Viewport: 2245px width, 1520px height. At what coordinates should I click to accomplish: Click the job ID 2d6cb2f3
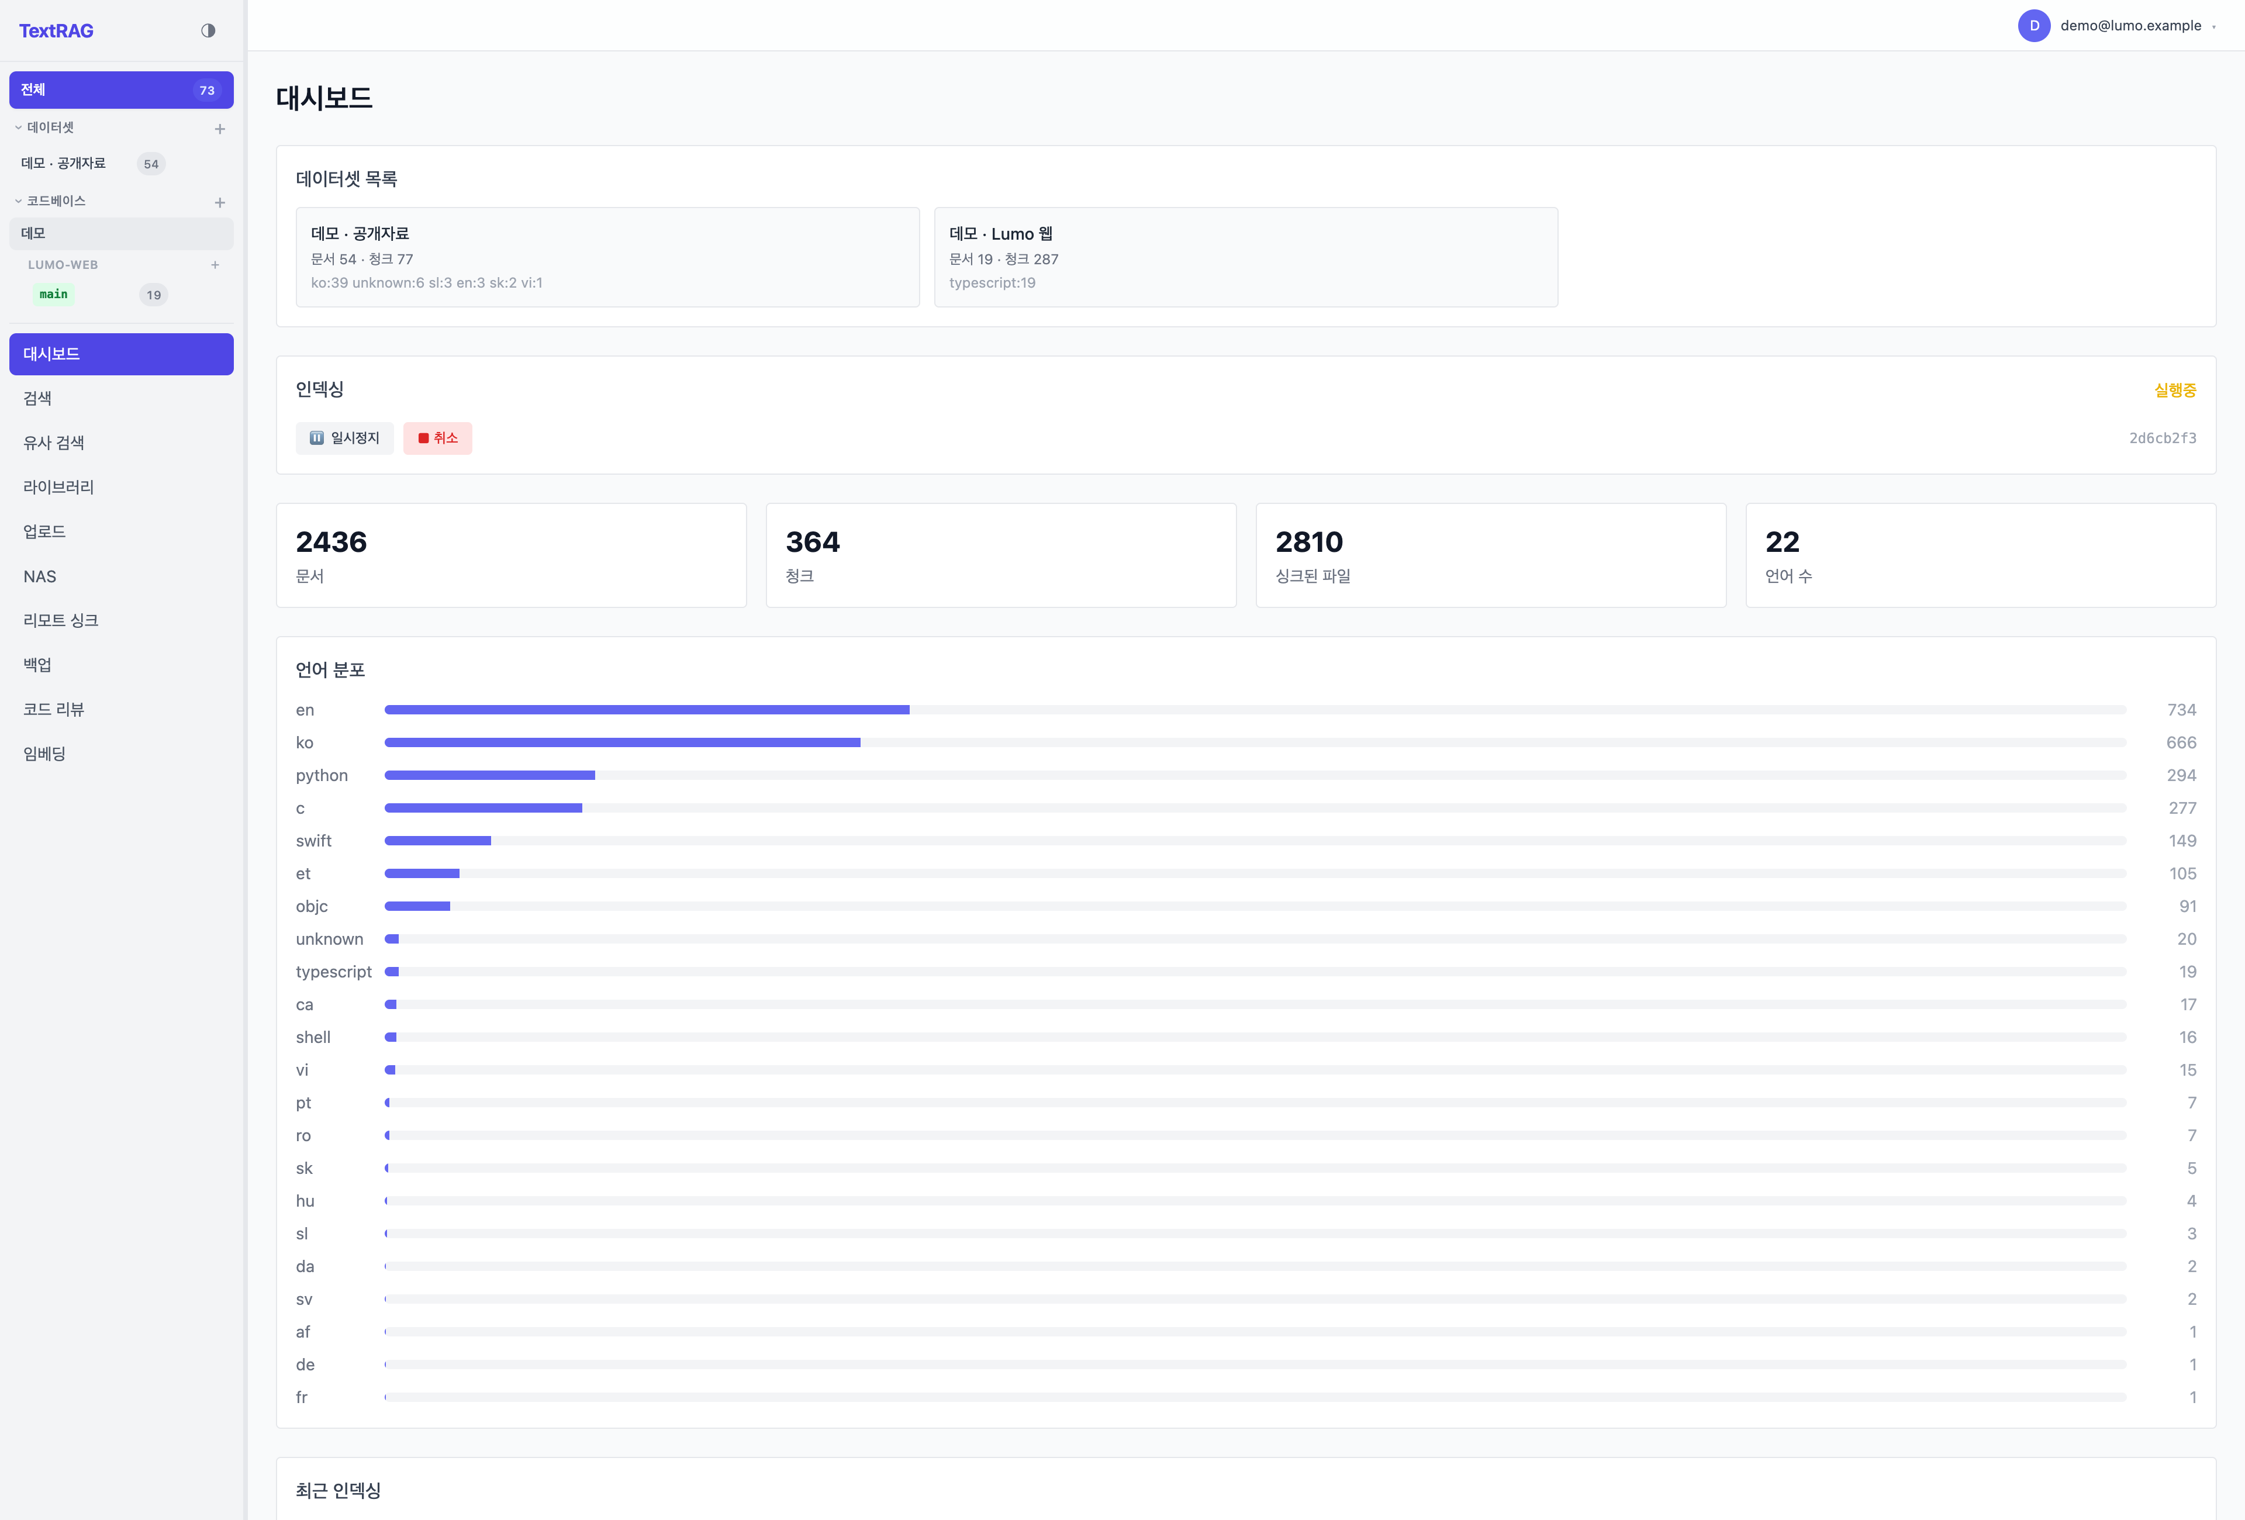[2163, 438]
